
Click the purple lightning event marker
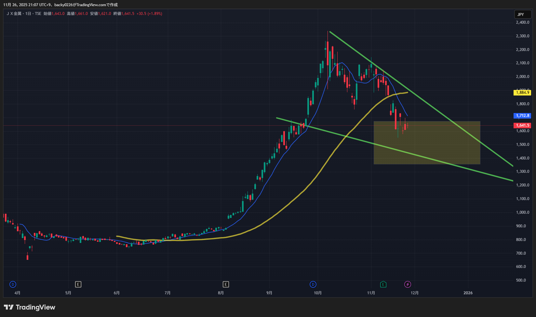tap(408, 285)
